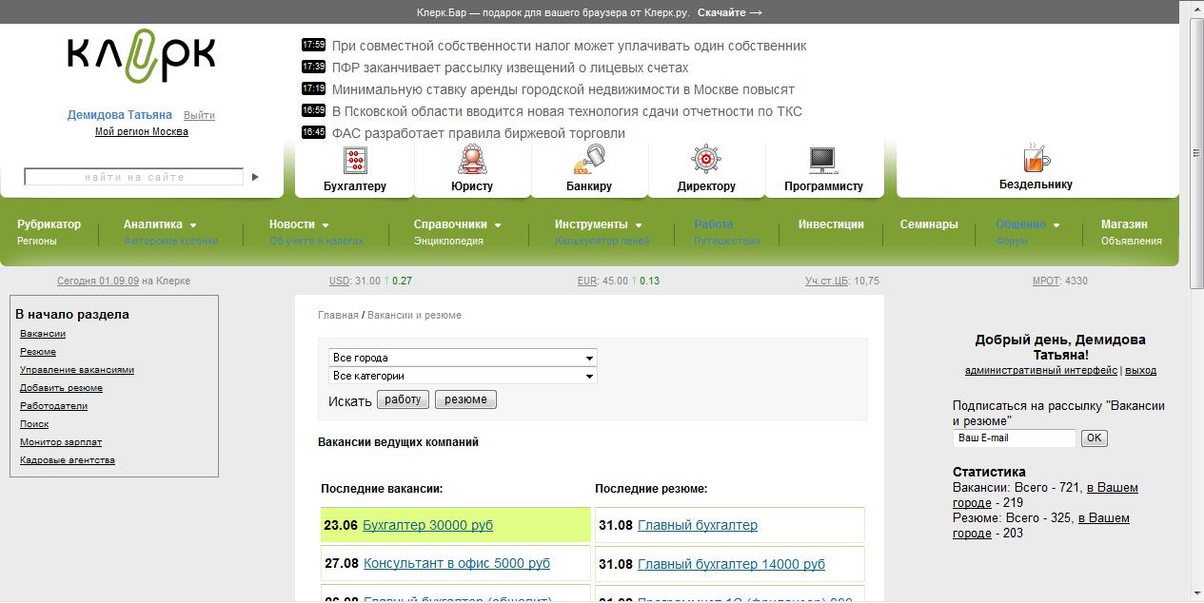The width and height of the screenshot is (1204, 603).
Task: Open the Бухгалтеру abacus icon
Action: click(x=355, y=160)
